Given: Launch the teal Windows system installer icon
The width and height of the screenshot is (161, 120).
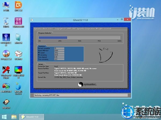Looking at the screenshot, I should coord(18,39).
